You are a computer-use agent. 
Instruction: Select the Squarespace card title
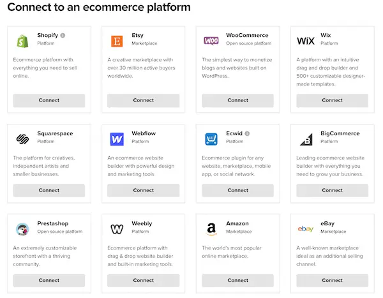pos(55,133)
